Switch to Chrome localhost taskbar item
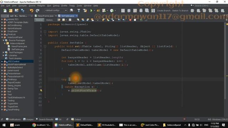The width and height of the screenshot is (228, 128). click(41, 125)
